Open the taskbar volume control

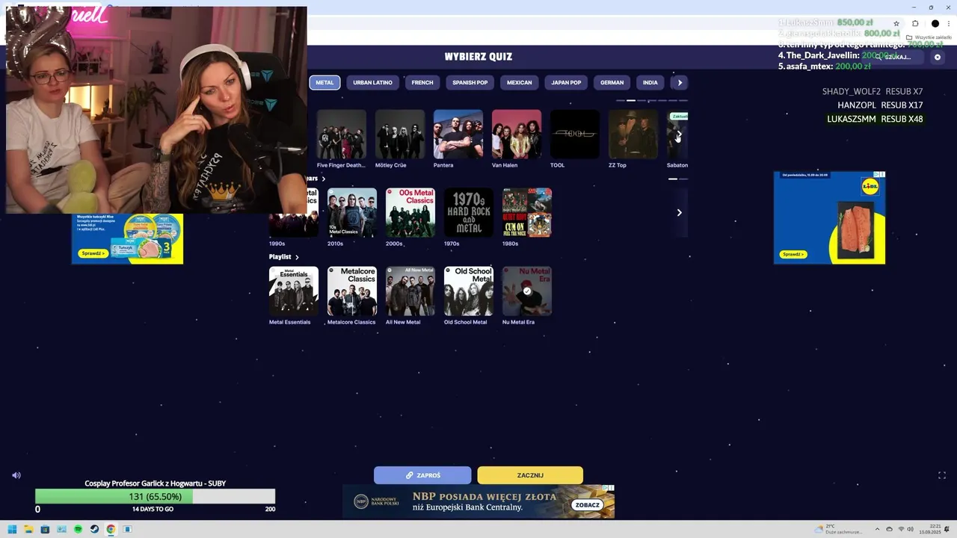[x=911, y=529]
